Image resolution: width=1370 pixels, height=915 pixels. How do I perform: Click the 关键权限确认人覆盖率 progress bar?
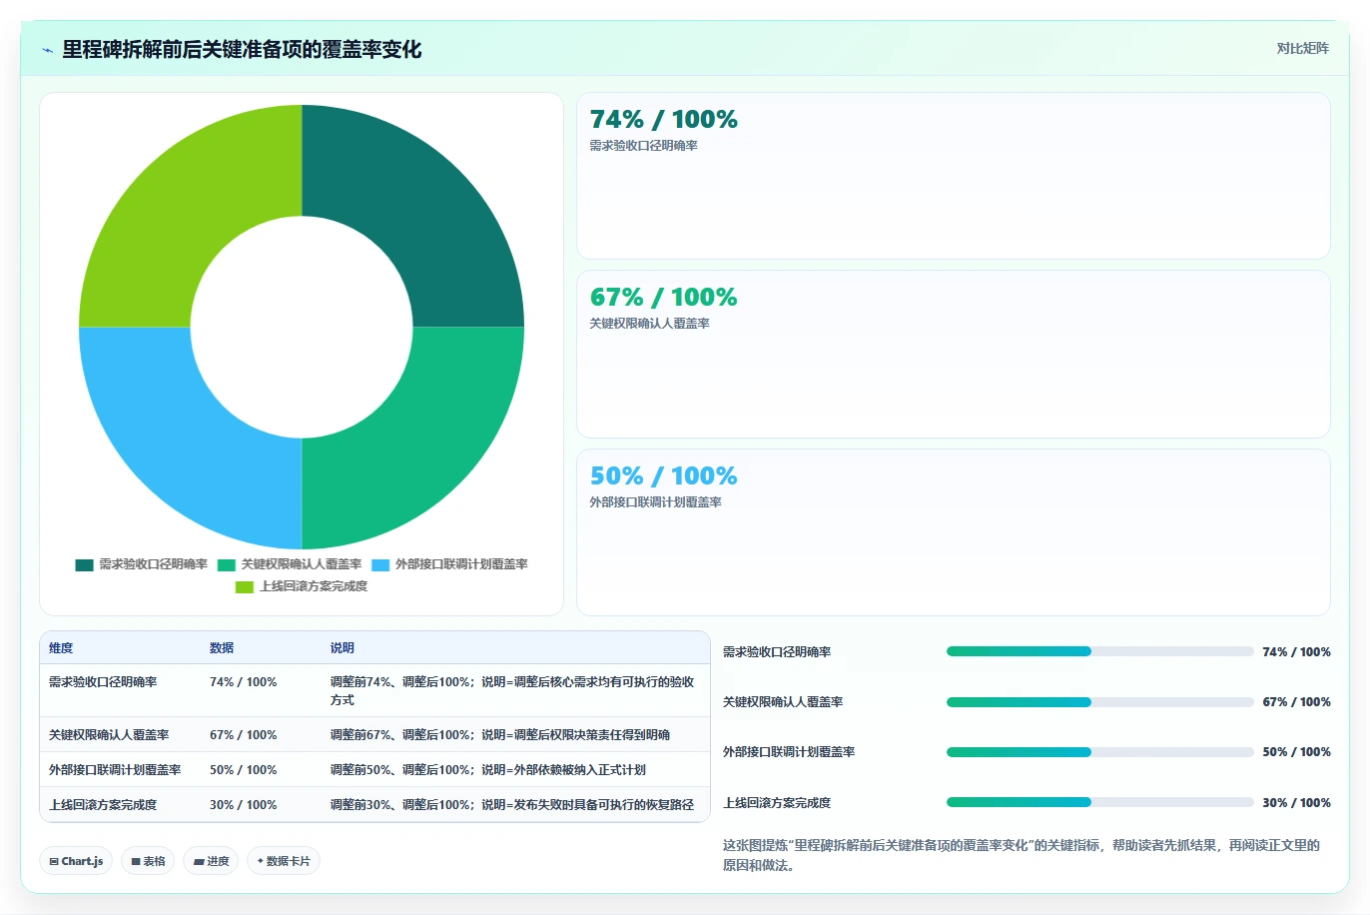pyautogui.click(x=1099, y=702)
